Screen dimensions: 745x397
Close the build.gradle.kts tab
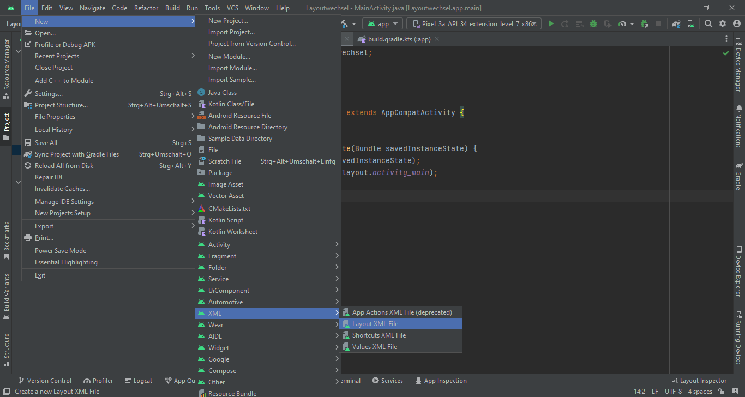[437, 39]
